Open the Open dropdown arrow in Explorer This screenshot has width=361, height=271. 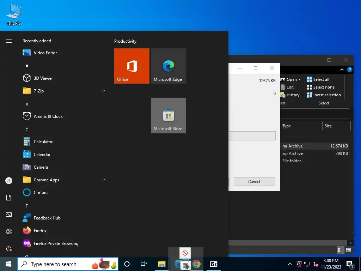(300, 79)
